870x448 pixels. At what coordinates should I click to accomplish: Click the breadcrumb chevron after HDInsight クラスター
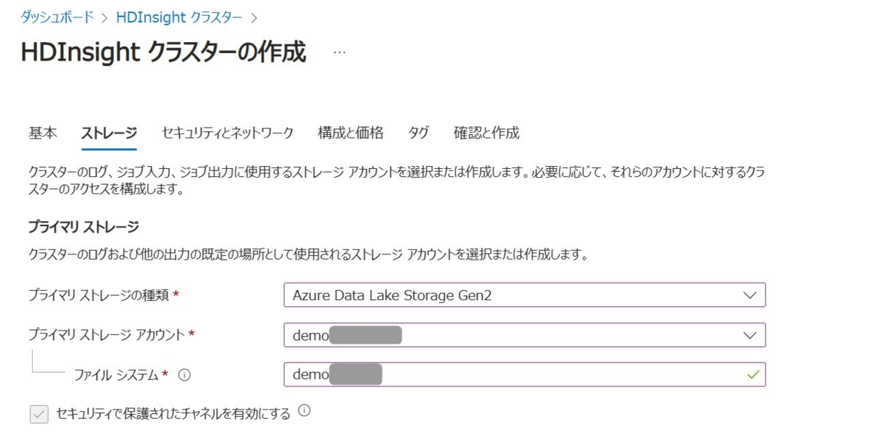[x=254, y=17]
